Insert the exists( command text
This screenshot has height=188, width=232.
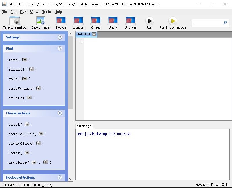point(17,98)
